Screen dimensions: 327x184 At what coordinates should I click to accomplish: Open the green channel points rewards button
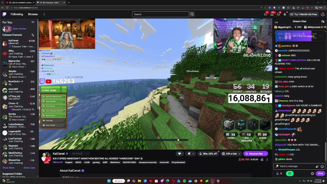[290, 174]
